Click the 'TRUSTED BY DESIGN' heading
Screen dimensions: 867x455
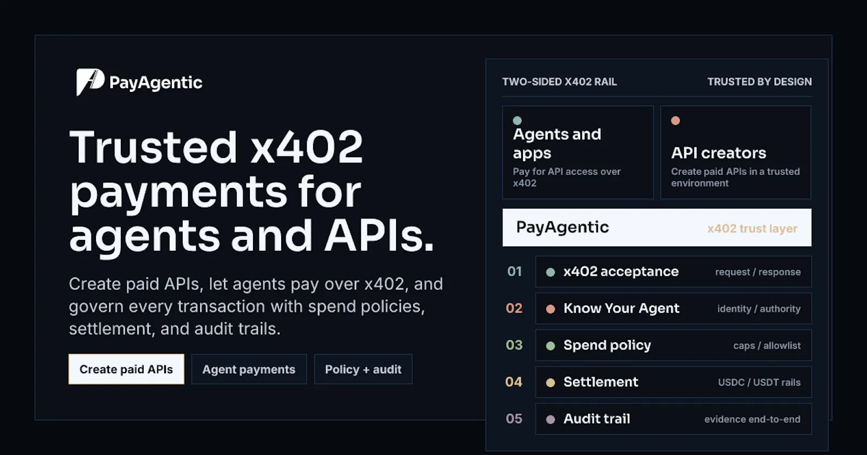[760, 82]
